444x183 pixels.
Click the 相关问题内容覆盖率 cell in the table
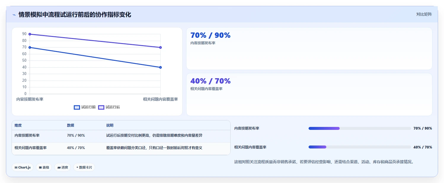[31, 148]
